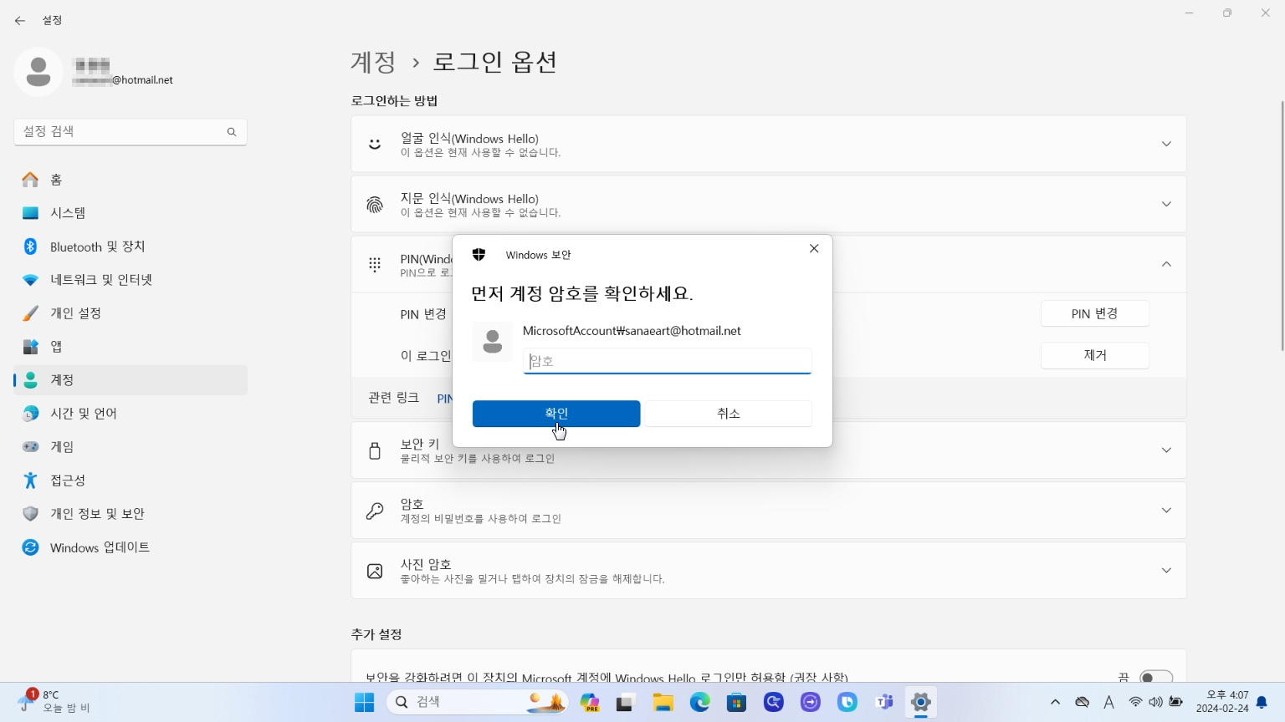This screenshot has height=722, width=1285.
Task: Click the 확인 button in the dialog
Action: pos(555,413)
